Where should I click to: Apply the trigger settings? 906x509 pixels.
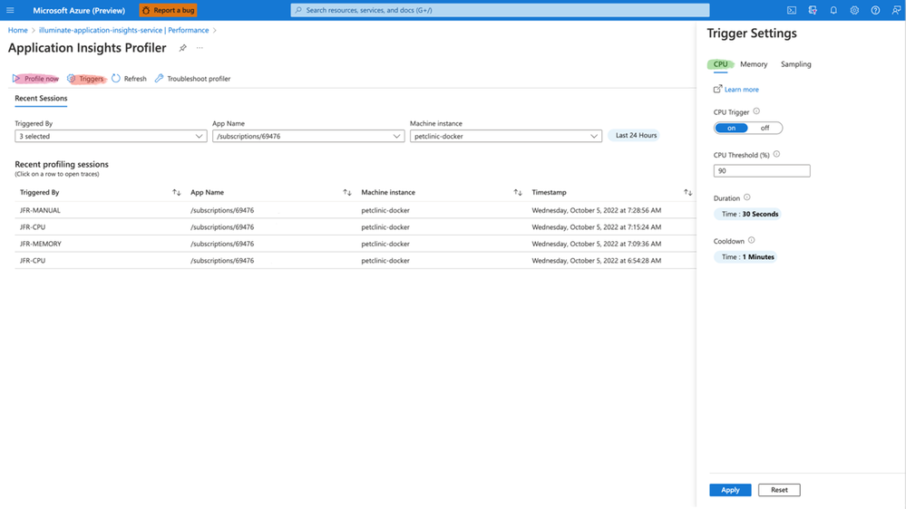pos(730,490)
